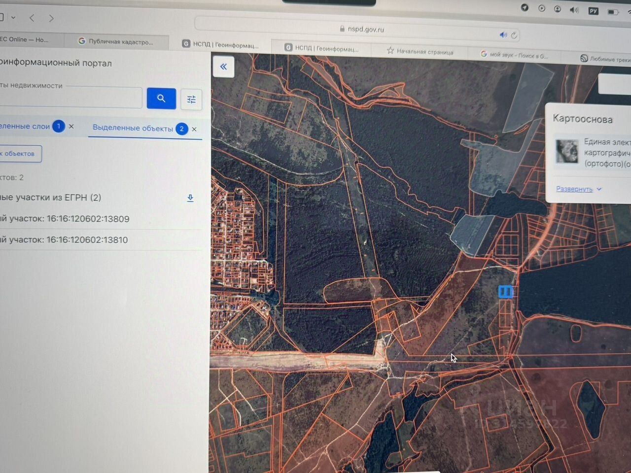This screenshot has height=473, width=631.
Task: Download the land parcels list from ЕГРН
Action: [190, 198]
